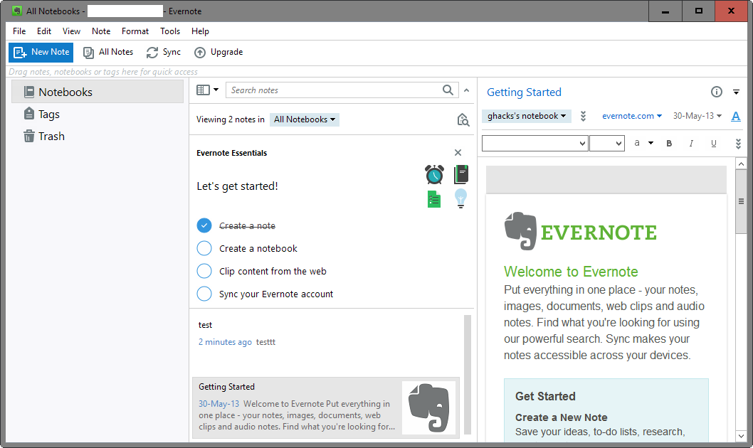
Task: Click Clip content from the web label
Action: point(273,272)
